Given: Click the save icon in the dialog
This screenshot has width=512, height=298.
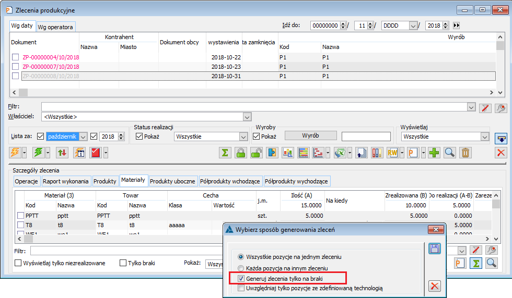Looking at the screenshot, I should [x=434, y=249].
